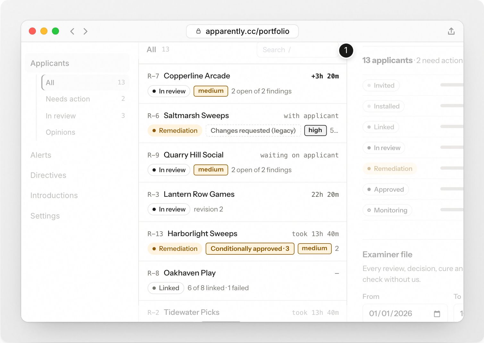Image resolution: width=484 pixels, height=343 pixels.
Task: Click the Remediation status pill in the summary panel
Action: [390, 169]
